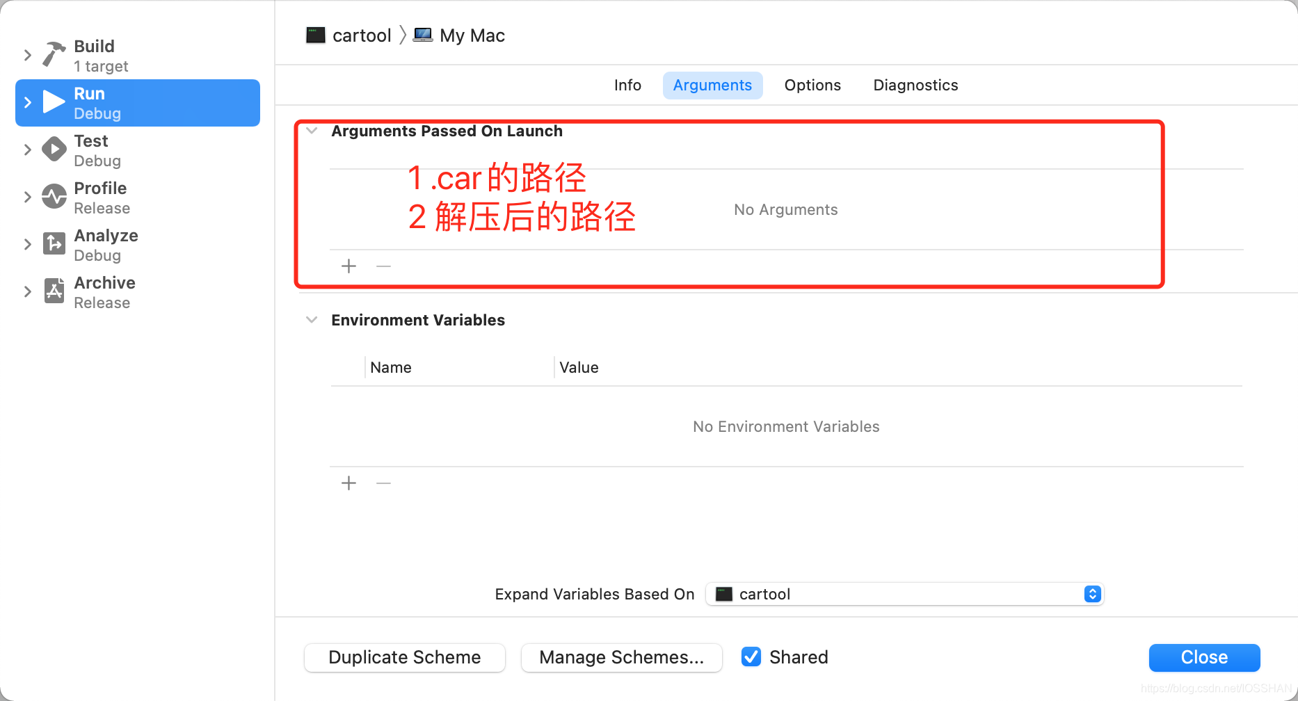1298x701 pixels.
Task: Open the Profile action in sidebar
Action: [x=53, y=196]
